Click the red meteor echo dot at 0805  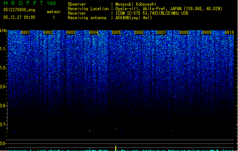pyautogui.click(x=116, y=129)
